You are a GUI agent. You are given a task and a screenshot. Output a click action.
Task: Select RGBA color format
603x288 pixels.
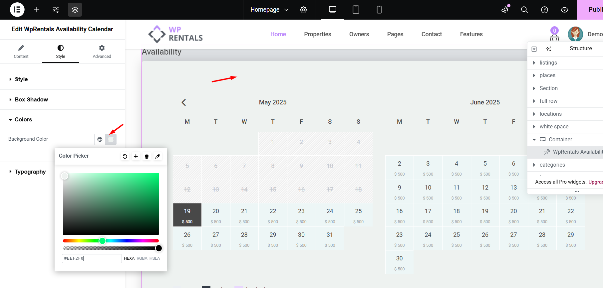(142, 258)
